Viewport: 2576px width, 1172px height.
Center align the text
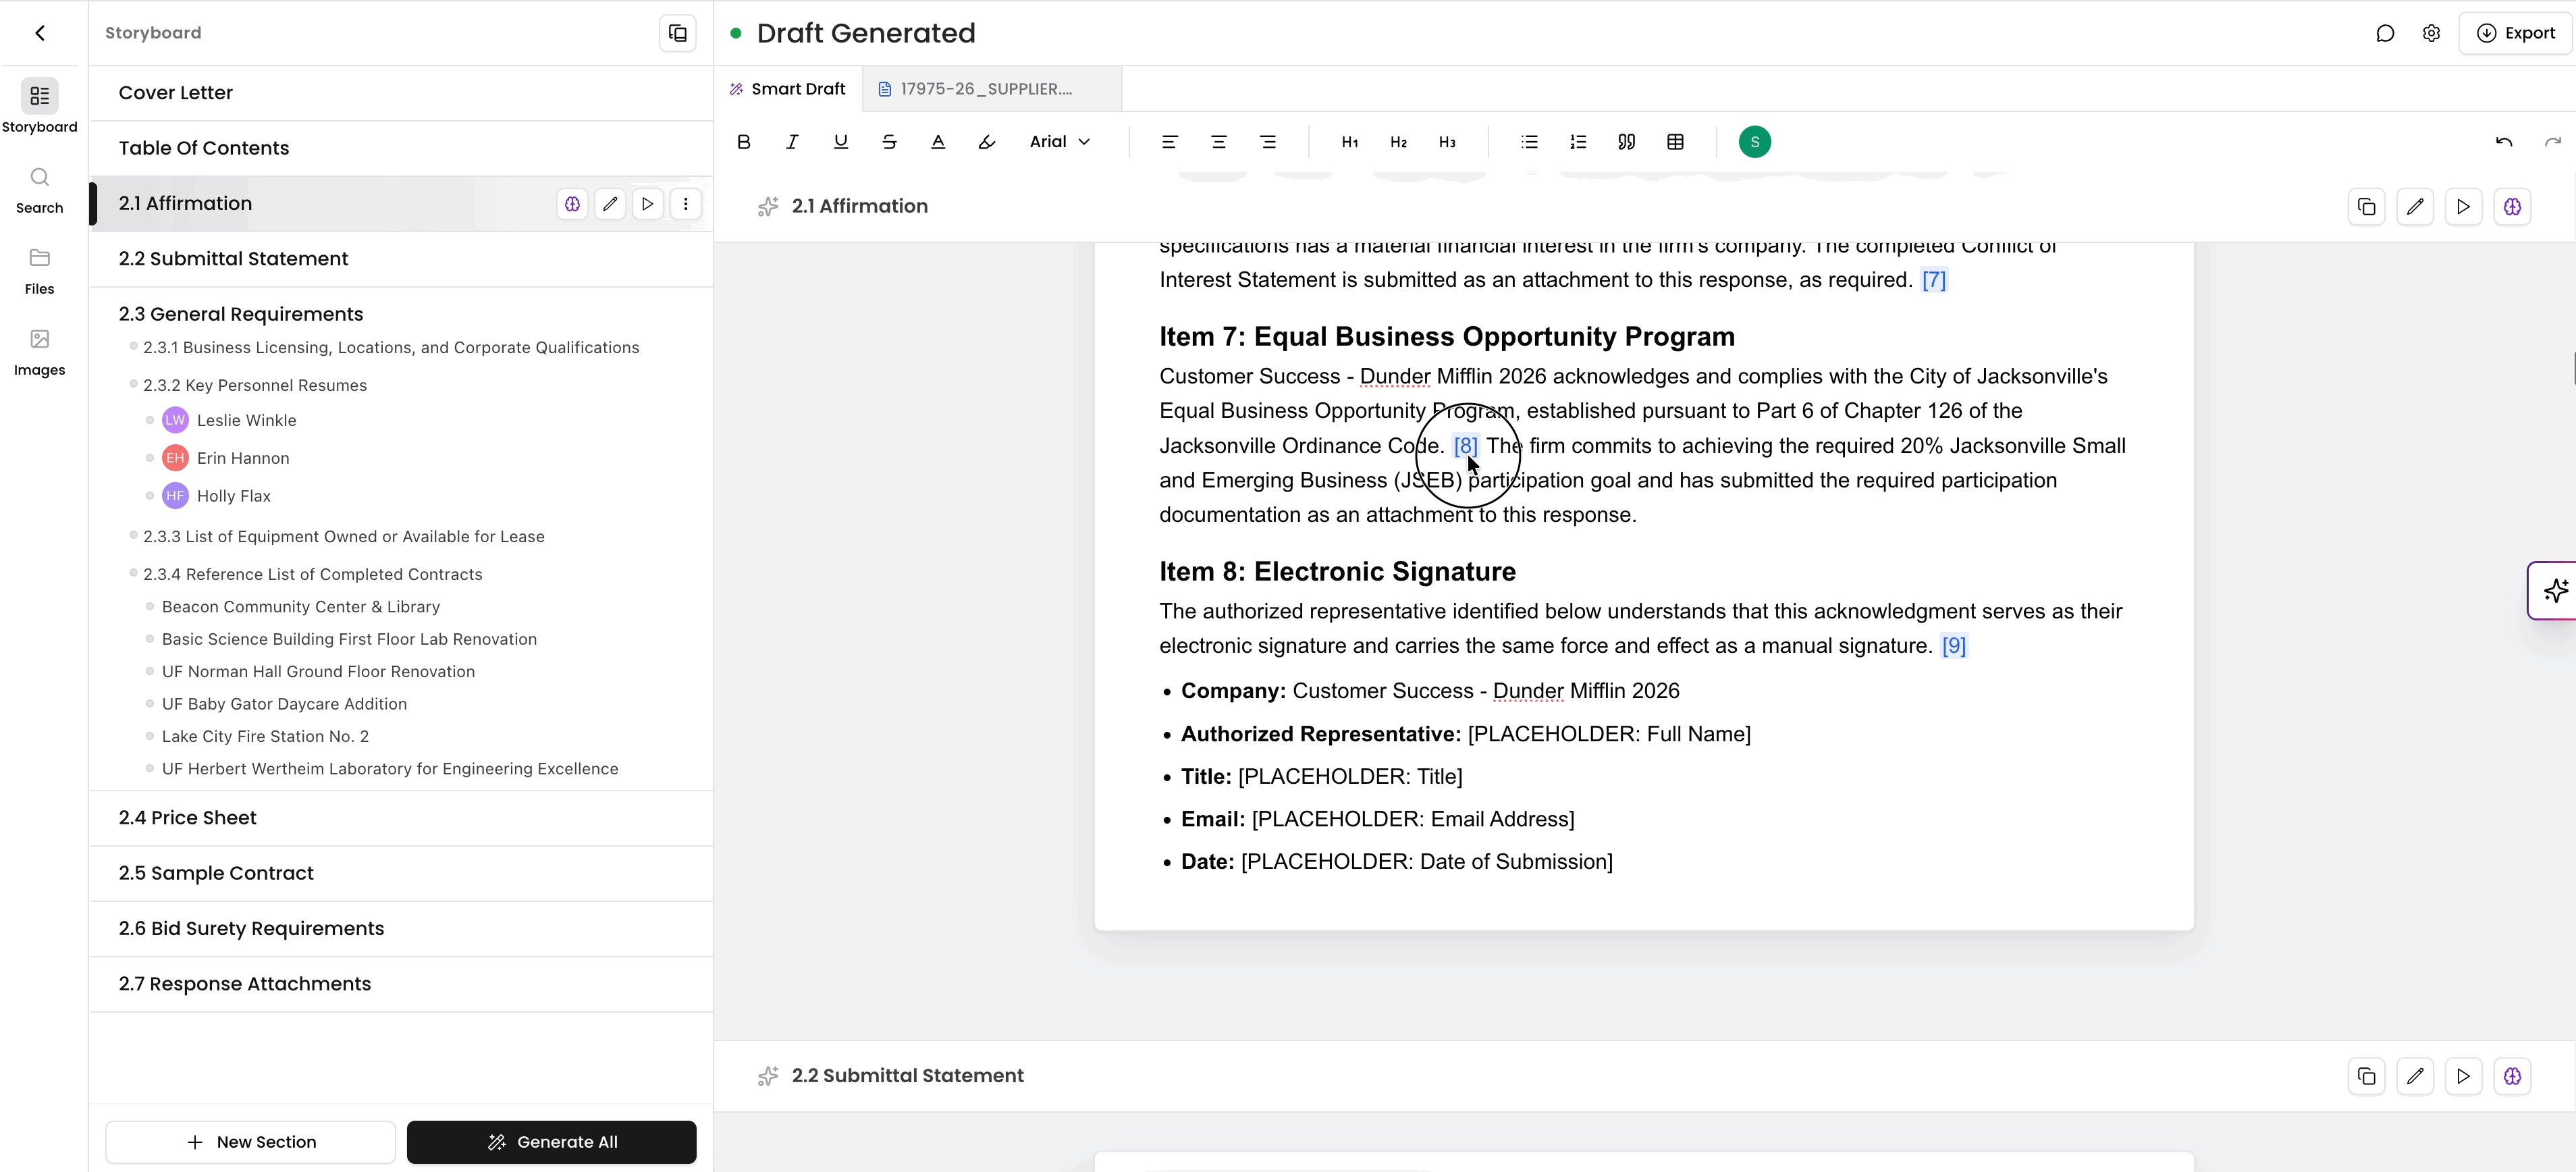click(1218, 142)
